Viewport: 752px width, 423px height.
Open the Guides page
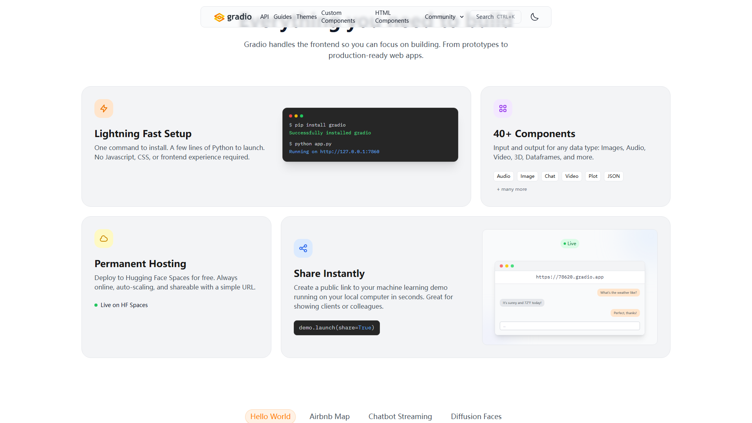(282, 17)
